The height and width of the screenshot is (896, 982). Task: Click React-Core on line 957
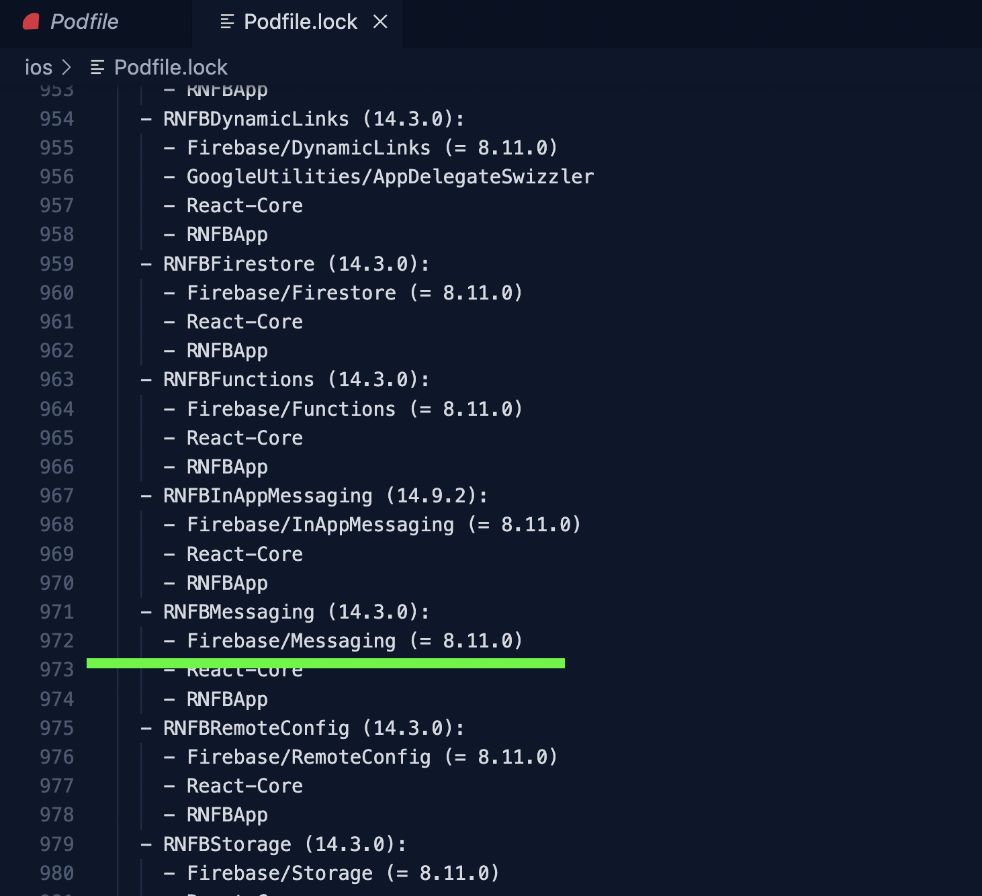(x=244, y=206)
